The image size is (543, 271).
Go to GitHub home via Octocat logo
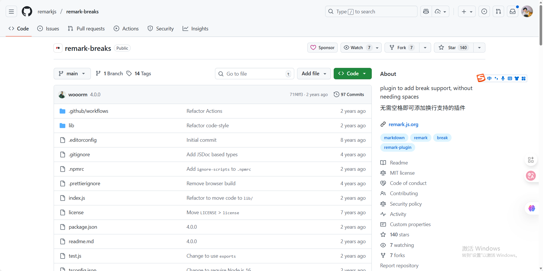[27, 12]
